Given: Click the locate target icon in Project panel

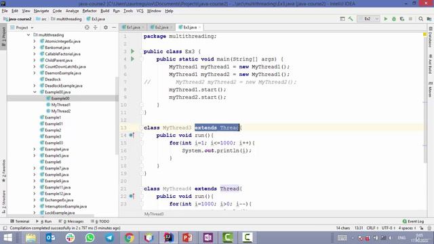Looking at the screenshot, I should click(87, 27).
